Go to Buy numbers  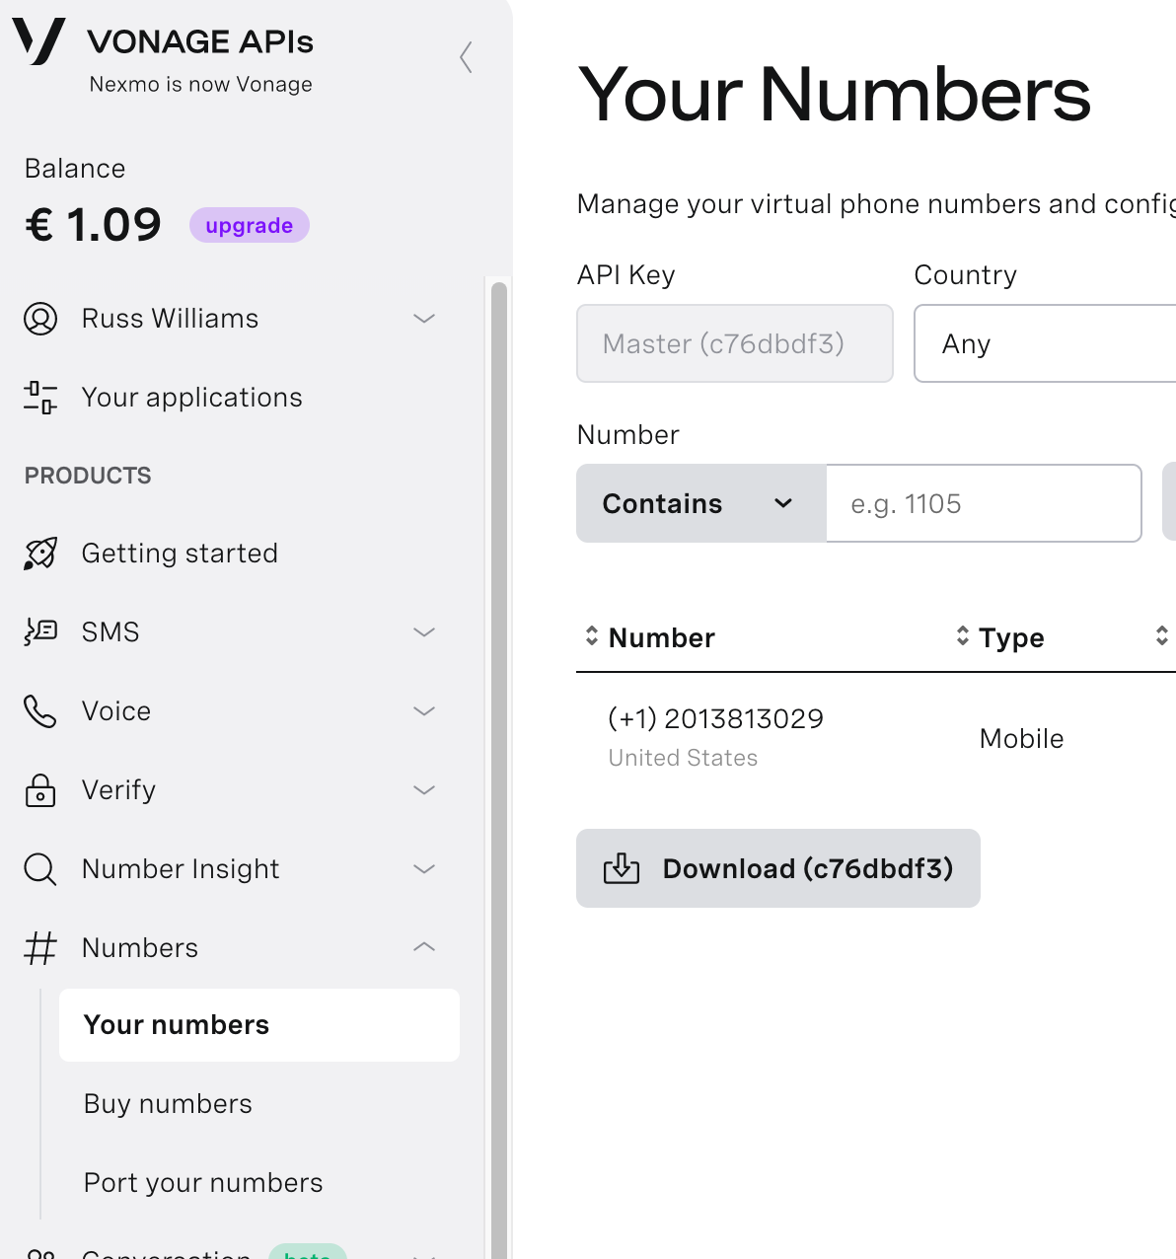168,1104
